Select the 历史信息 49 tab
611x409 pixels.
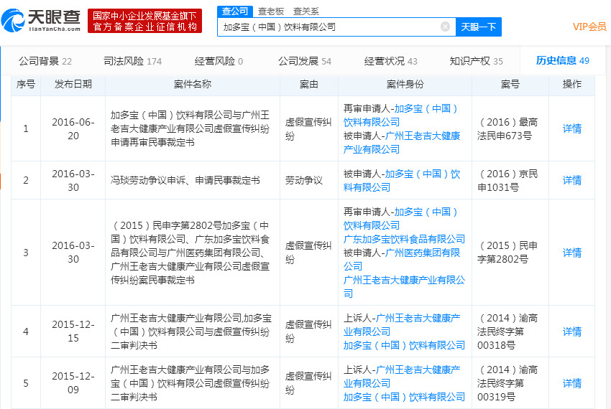[x=563, y=60]
